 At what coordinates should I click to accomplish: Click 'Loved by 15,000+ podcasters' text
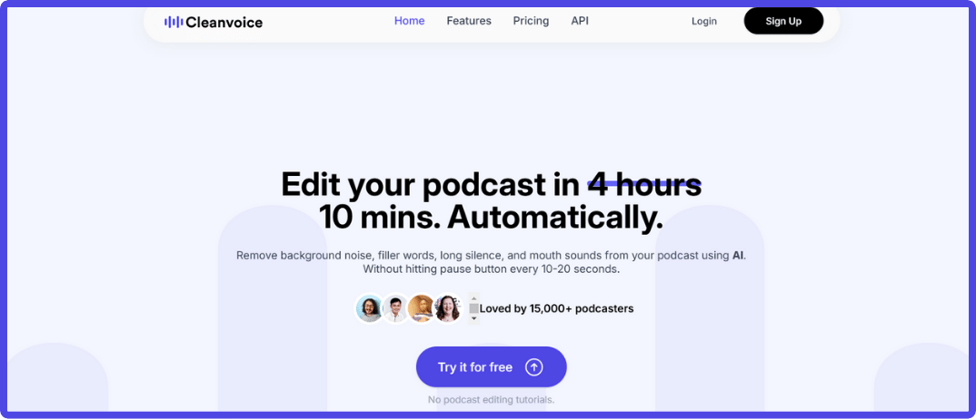[x=556, y=308]
